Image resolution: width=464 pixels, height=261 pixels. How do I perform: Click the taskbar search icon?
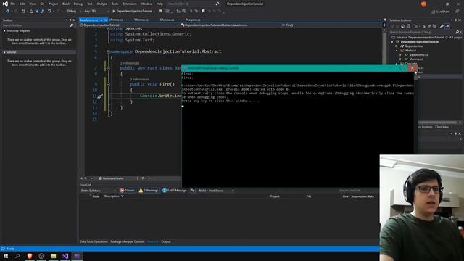(x=17, y=256)
